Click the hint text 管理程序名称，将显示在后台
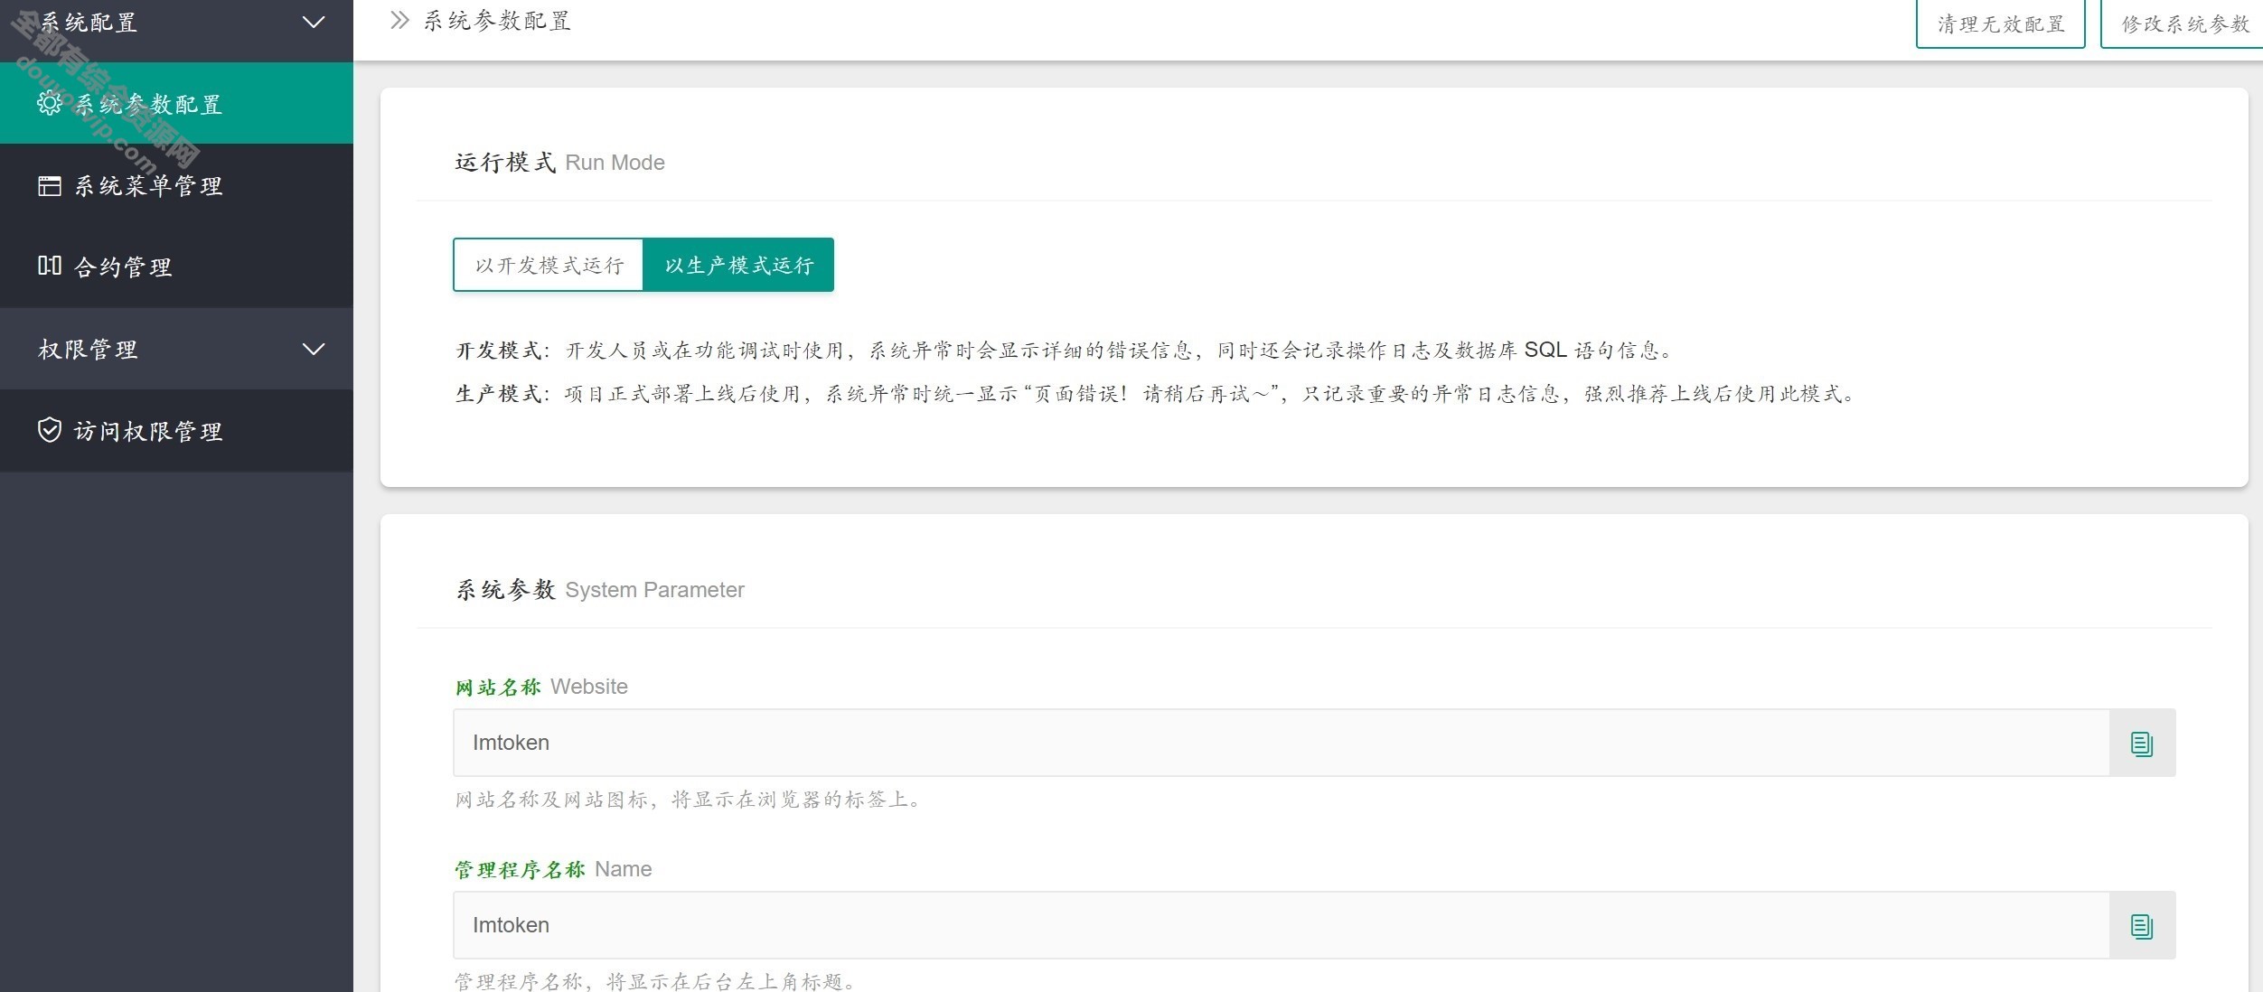The height and width of the screenshot is (992, 2263). (655, 981)
